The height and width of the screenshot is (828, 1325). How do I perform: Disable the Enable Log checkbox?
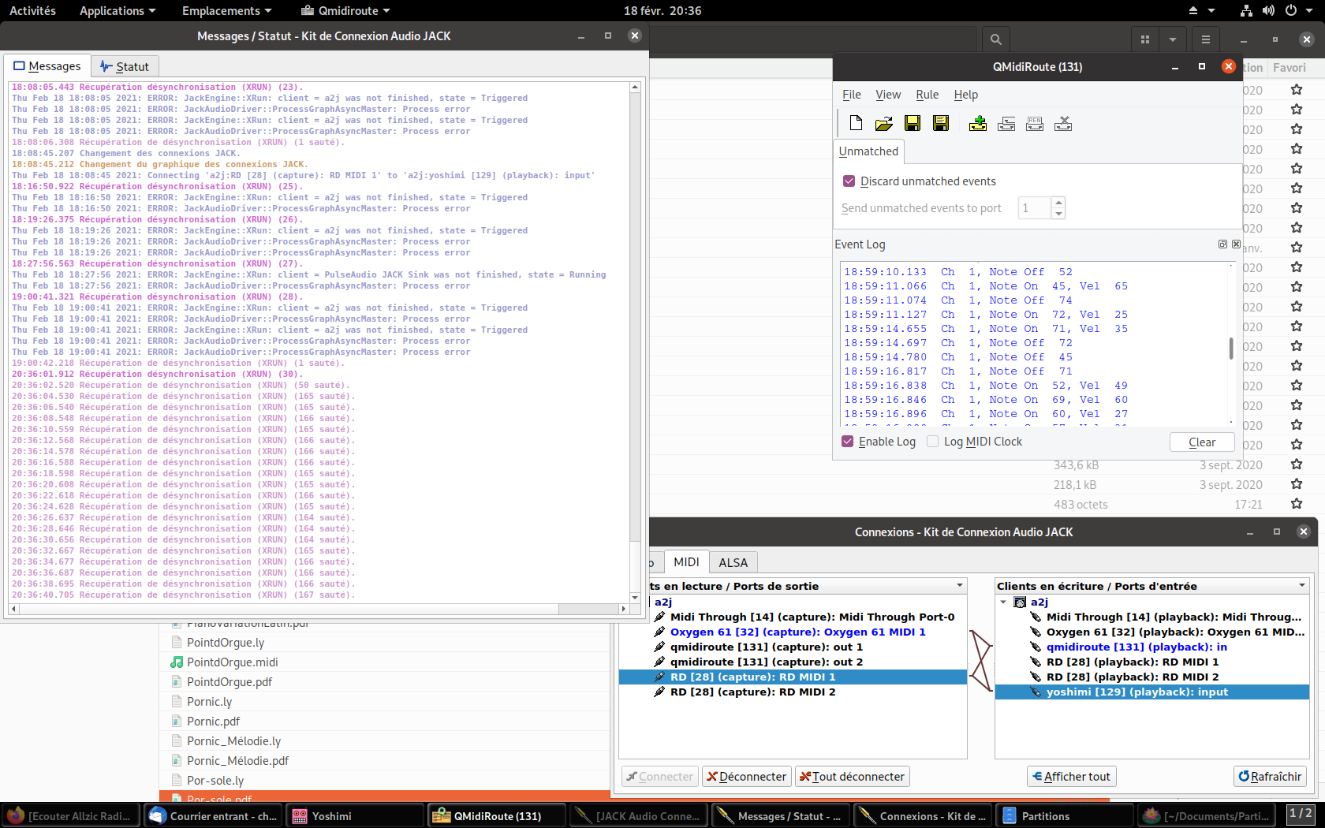tap(848, 442)
